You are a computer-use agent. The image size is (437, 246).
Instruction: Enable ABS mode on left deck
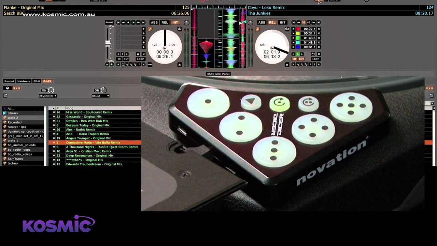[154, 23]
